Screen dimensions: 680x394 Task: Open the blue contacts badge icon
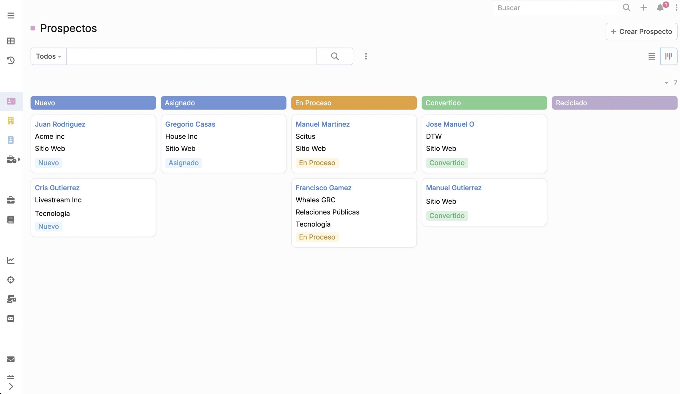coord(11,140)
